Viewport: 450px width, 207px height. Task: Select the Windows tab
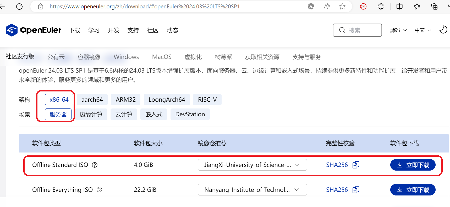pyautogui.click(x=126, y=57)
